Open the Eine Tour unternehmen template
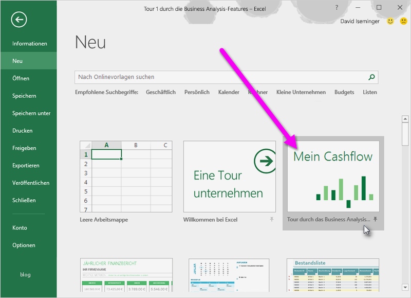The image size is (411, 298). tap(229, 177)
